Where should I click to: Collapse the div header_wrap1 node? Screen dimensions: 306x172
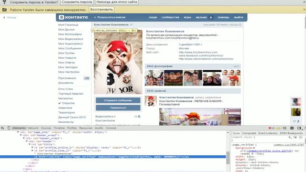click(24, 138)
